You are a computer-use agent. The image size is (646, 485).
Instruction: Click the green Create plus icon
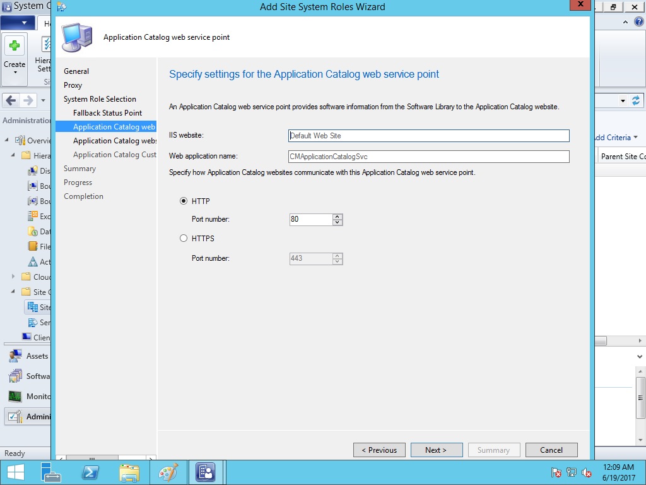pyautogui.click(x=15, y=47)
